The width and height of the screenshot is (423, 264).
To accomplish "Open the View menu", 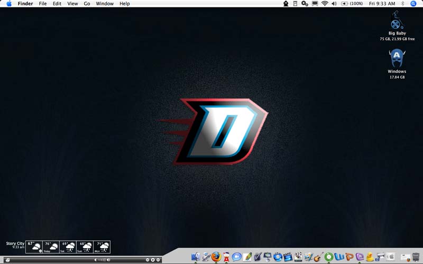I will click(x=72, y=4).
